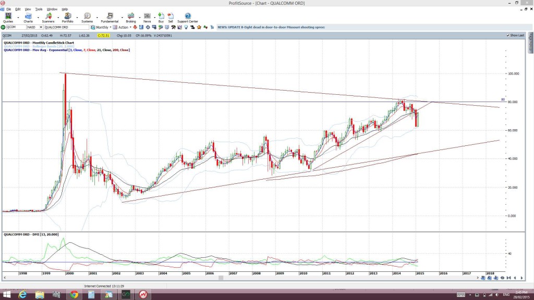Click the compress-horizontally icon at chart bottom
The height and width of the screenshot is (300, 534).
[x=509, y=278]
